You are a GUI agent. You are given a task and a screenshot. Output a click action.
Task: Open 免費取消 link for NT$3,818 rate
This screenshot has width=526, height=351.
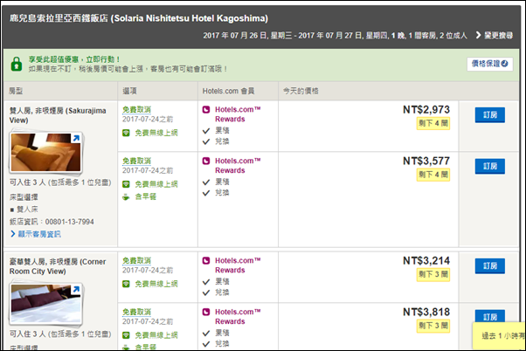(x=136, y=312)
